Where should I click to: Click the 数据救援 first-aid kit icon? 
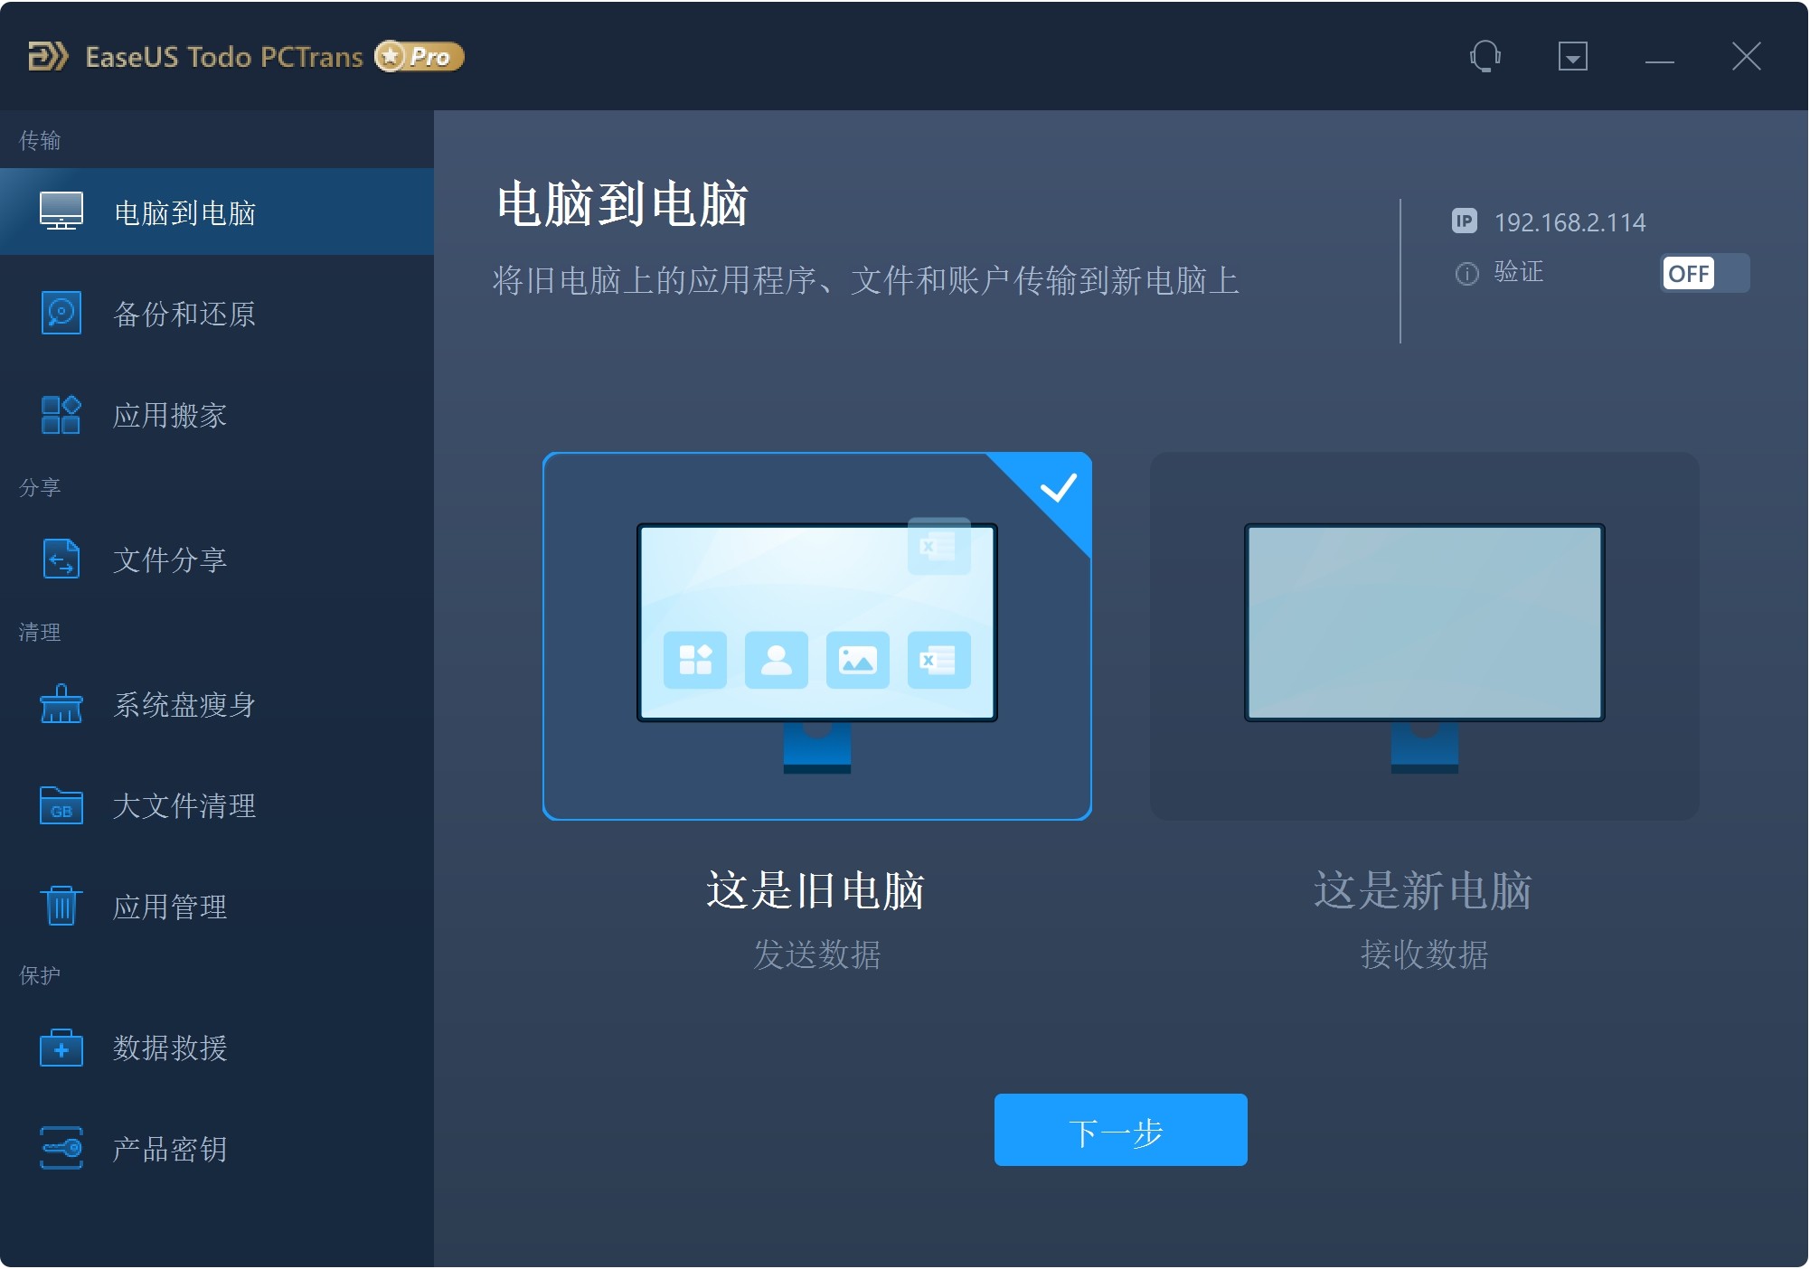click(61, 1047)
